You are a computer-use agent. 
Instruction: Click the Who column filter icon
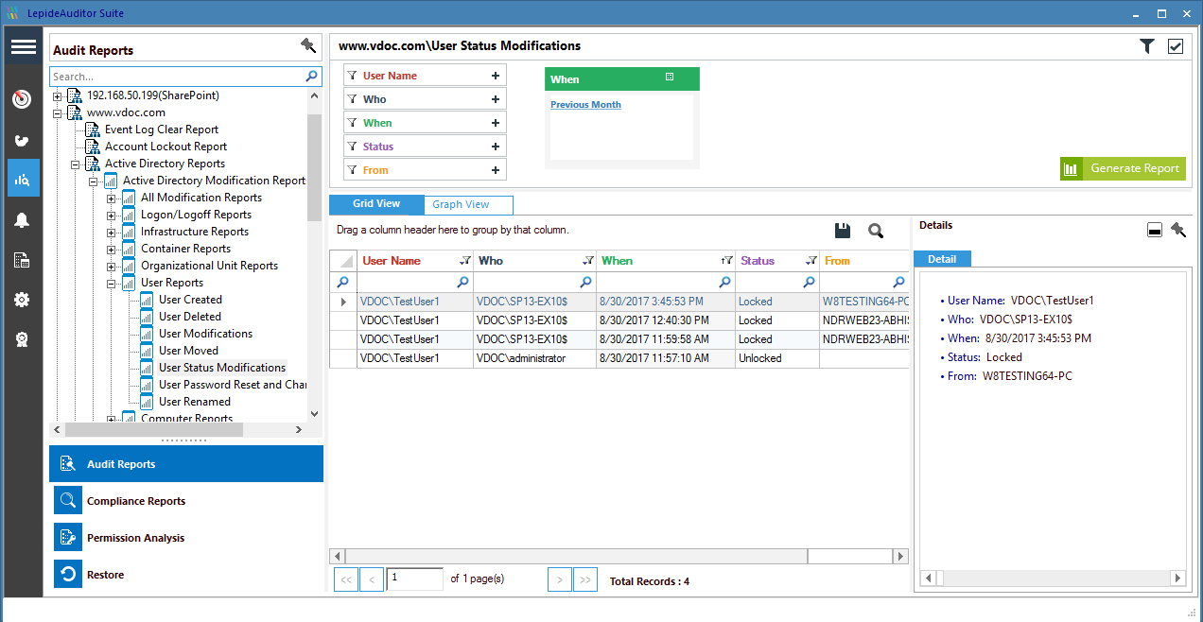(587, 261)
